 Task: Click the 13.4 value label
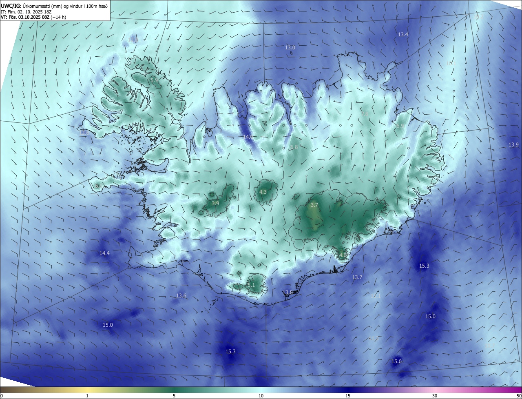point(403,35)
